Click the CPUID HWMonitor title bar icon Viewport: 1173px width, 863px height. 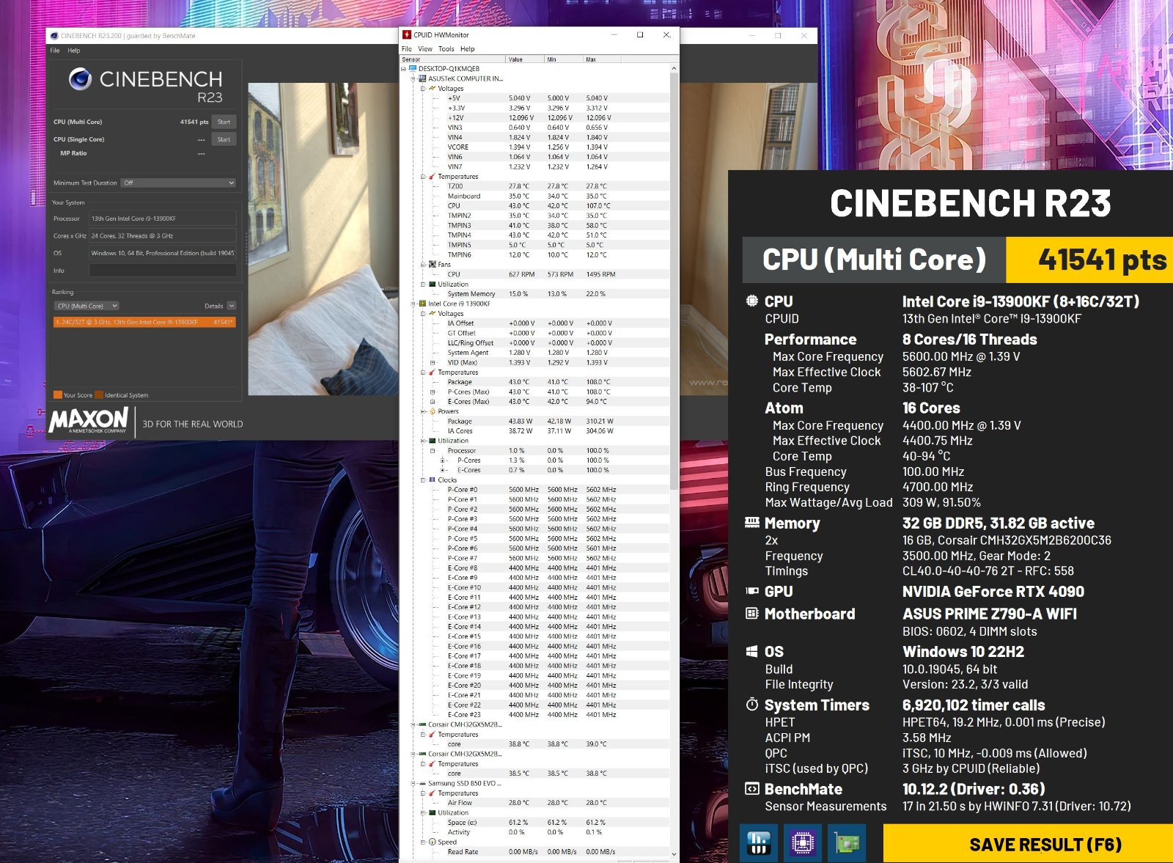pyautogui.click(x=407, y=34)
